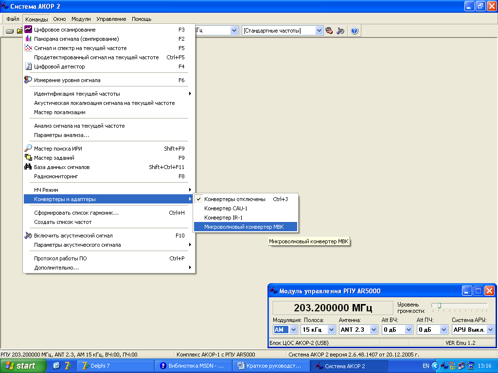Click the AKOP icon in system tray

444,366
